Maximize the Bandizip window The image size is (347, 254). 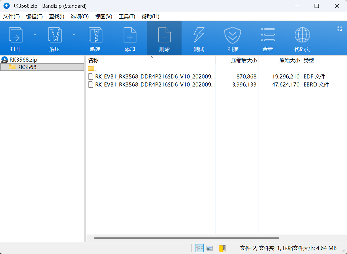click(317, 6)
